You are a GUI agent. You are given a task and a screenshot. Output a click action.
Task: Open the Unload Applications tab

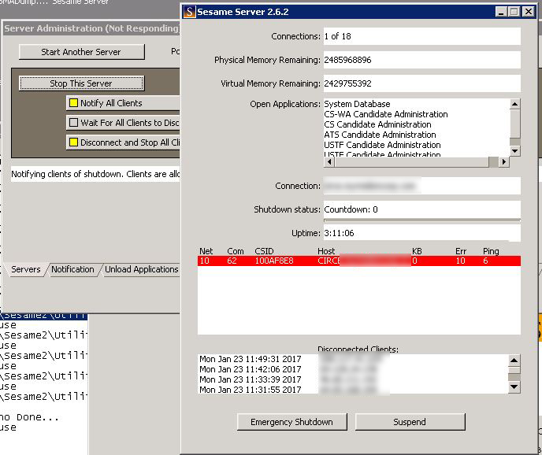pyautogui.click(x=141, y=269)
